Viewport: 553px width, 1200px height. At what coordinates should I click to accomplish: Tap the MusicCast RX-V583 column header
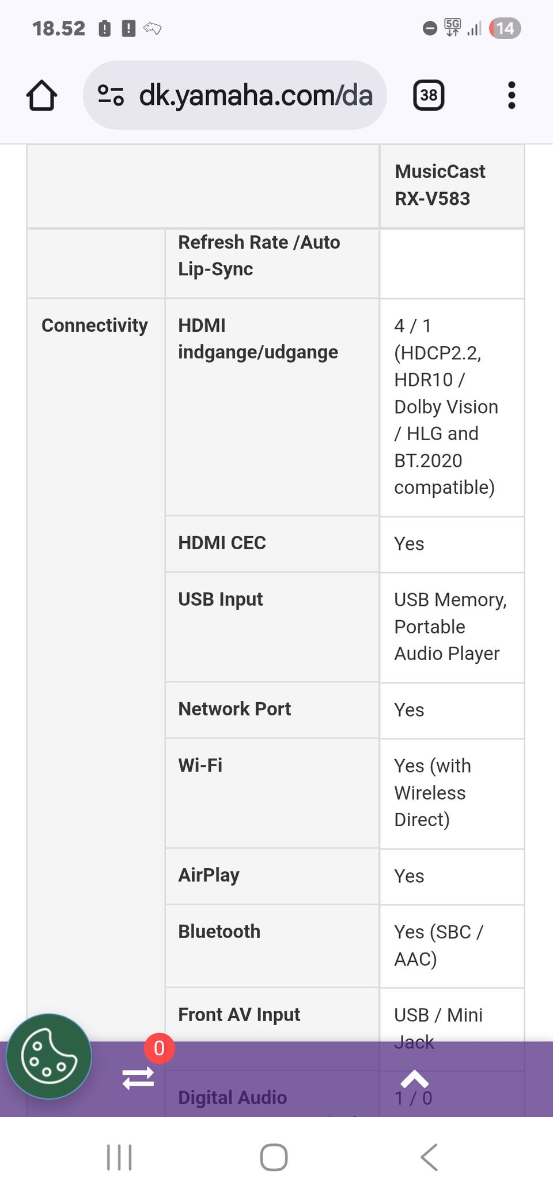[x=440, y=185]
